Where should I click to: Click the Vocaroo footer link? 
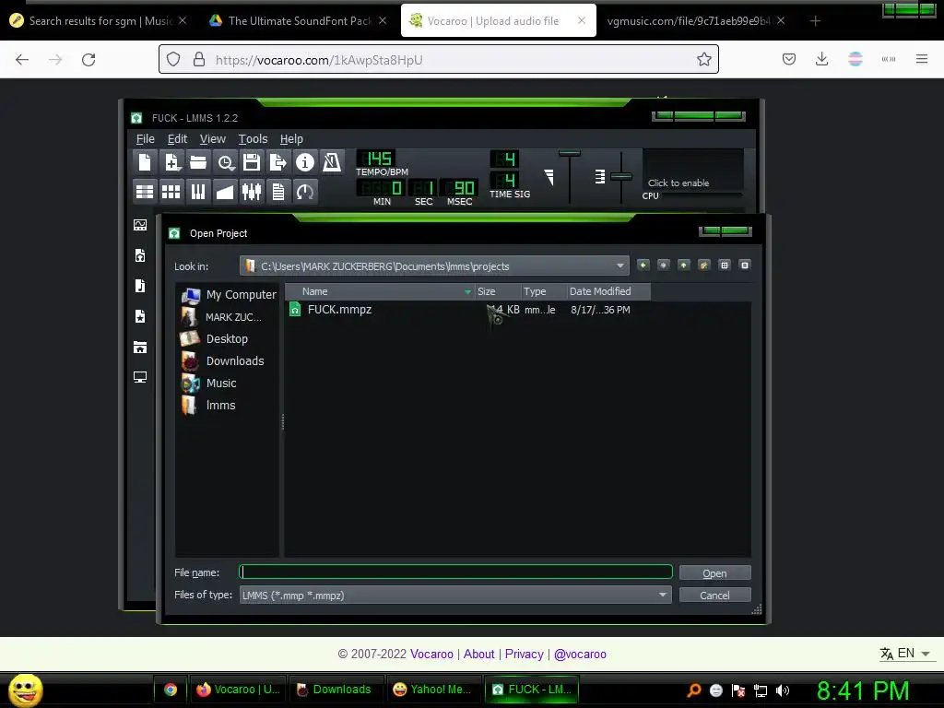431,654
